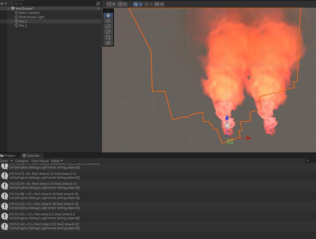
Task: Toggle grid snapping in the scene toolbar
Action: coord(146,4)
